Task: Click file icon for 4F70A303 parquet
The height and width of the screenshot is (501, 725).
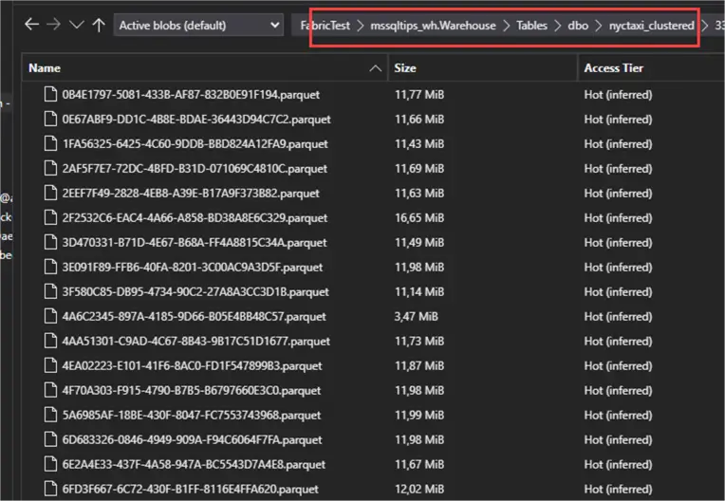Action: 50,390
